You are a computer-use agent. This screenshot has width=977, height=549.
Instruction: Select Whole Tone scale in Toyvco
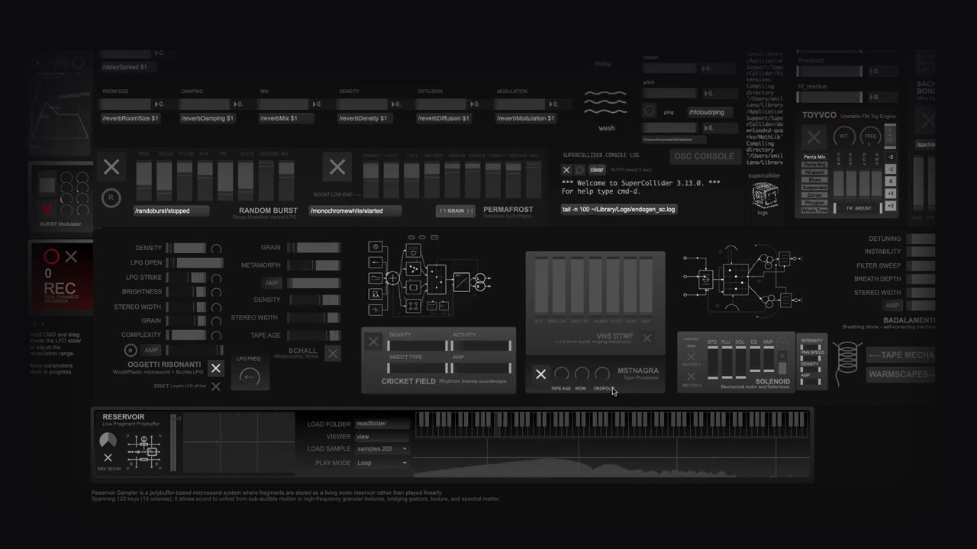815,210
